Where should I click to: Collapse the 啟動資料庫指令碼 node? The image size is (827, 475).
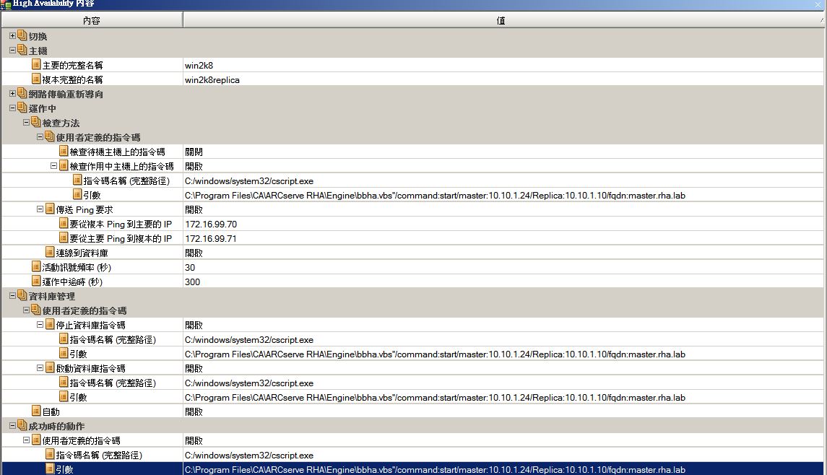(40, 368)
